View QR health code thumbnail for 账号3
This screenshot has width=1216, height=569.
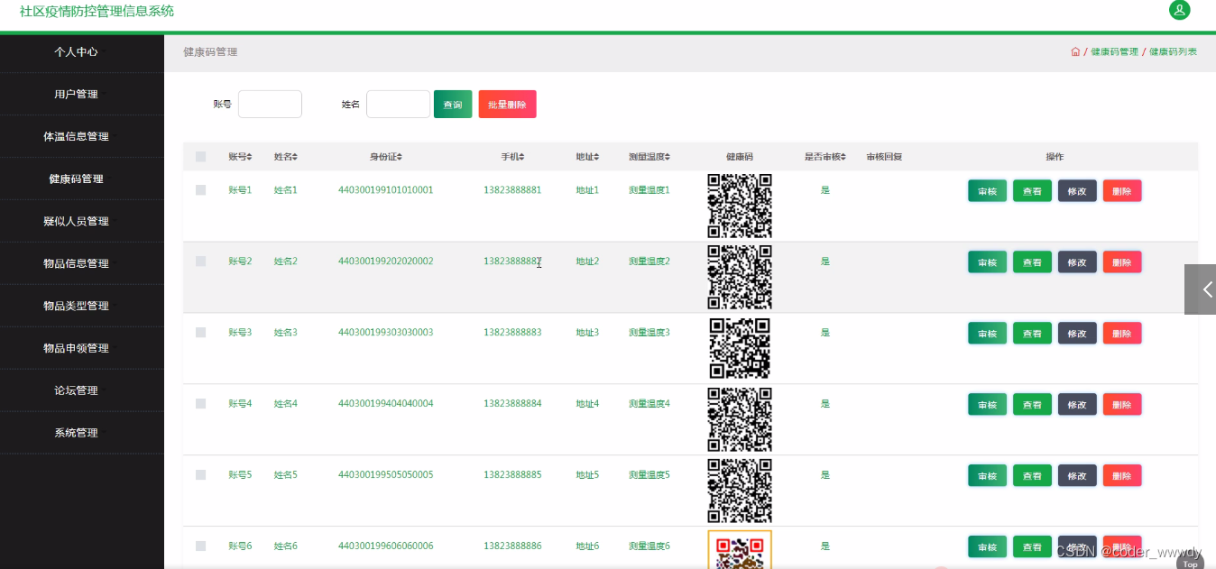coord(740,348)
